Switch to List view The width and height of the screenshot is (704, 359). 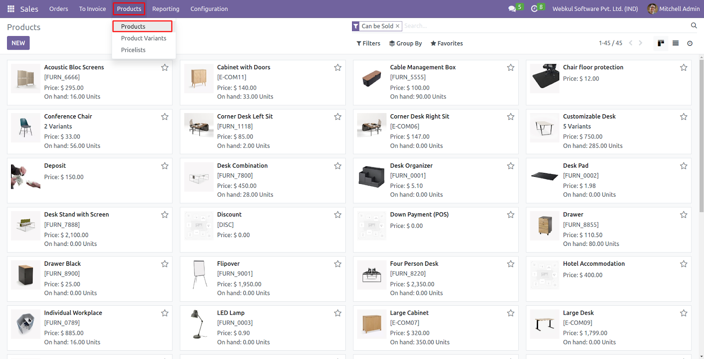point(676,43)
